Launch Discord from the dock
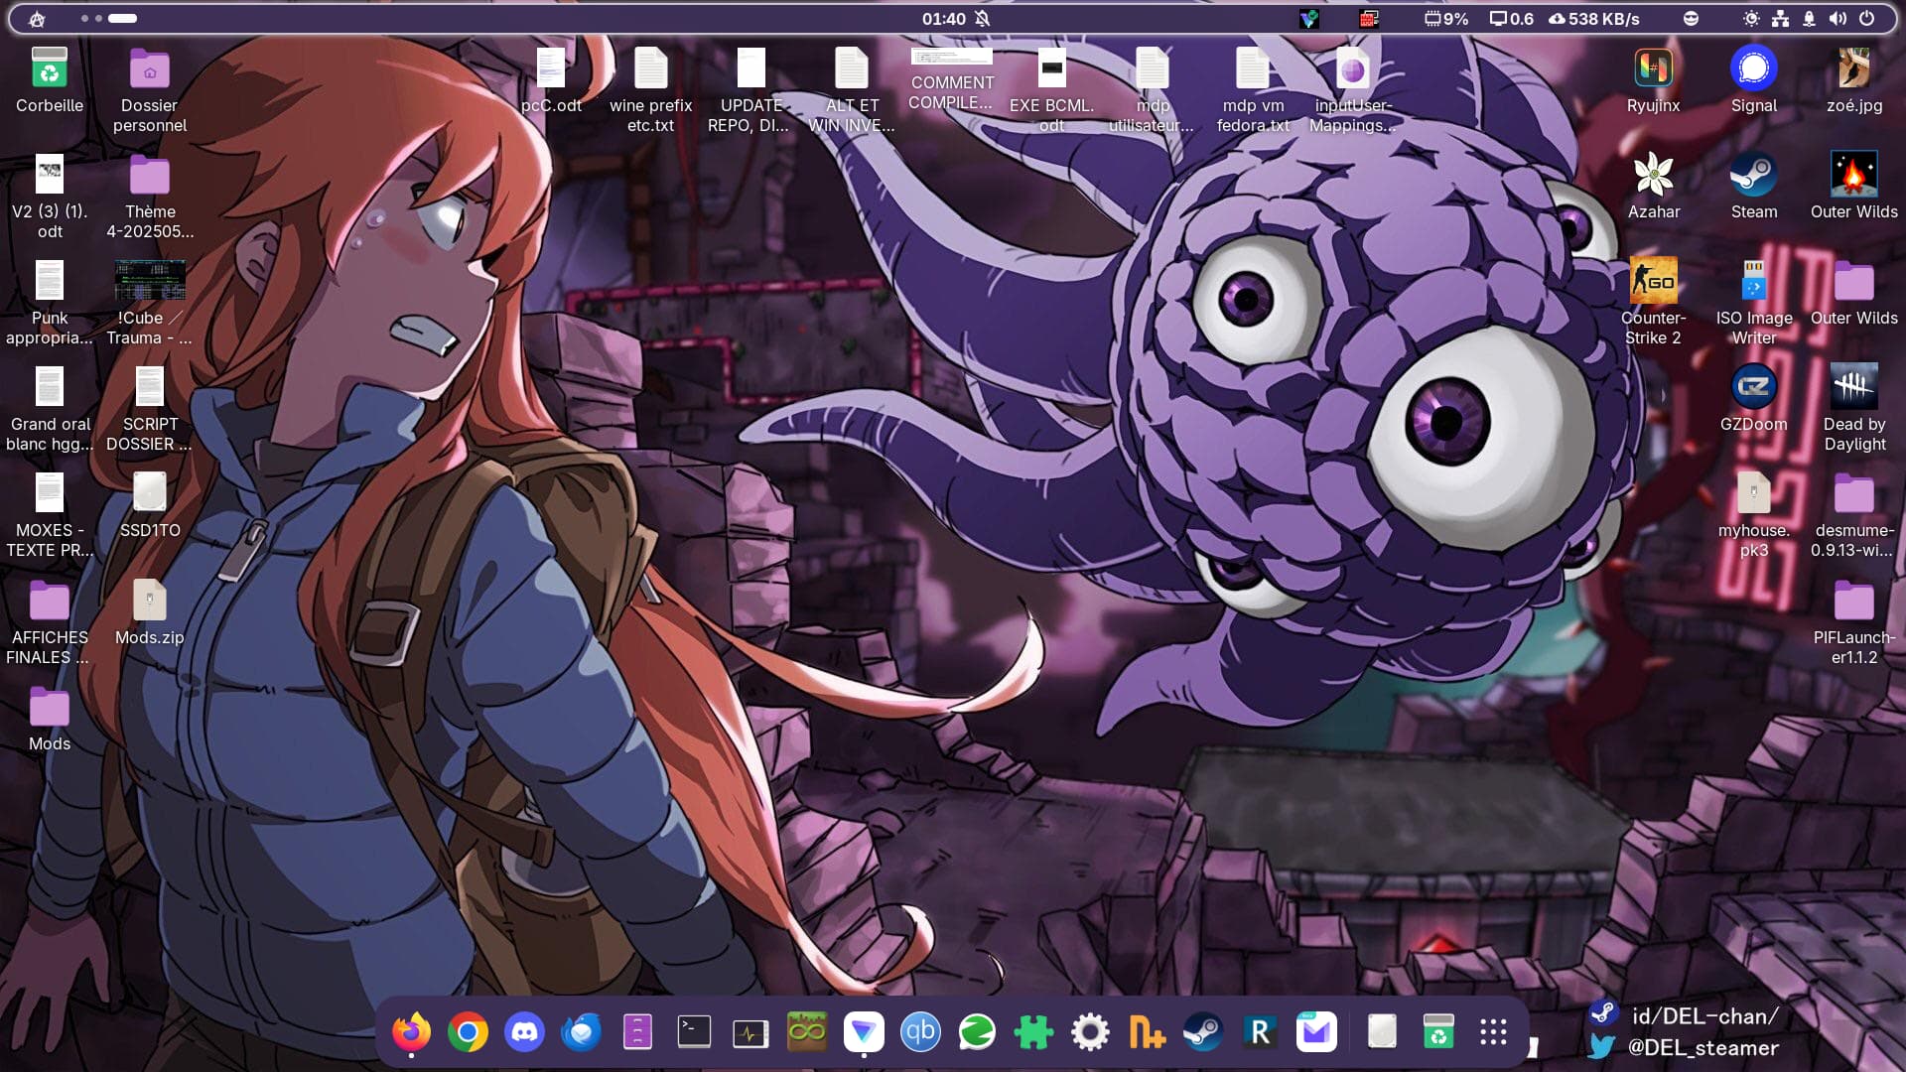The width and height of the screenshot is (1906, 1072). 524,1032
